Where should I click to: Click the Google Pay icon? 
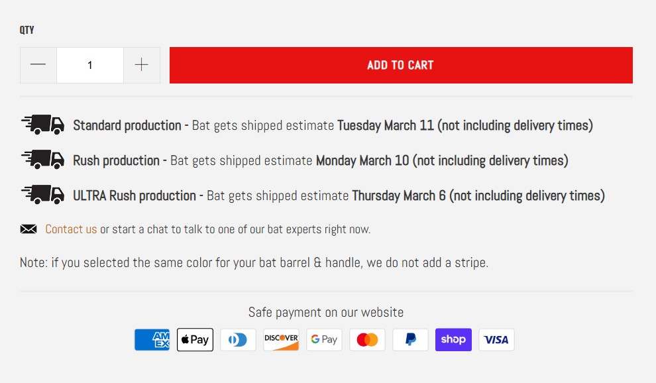[324, 339]
